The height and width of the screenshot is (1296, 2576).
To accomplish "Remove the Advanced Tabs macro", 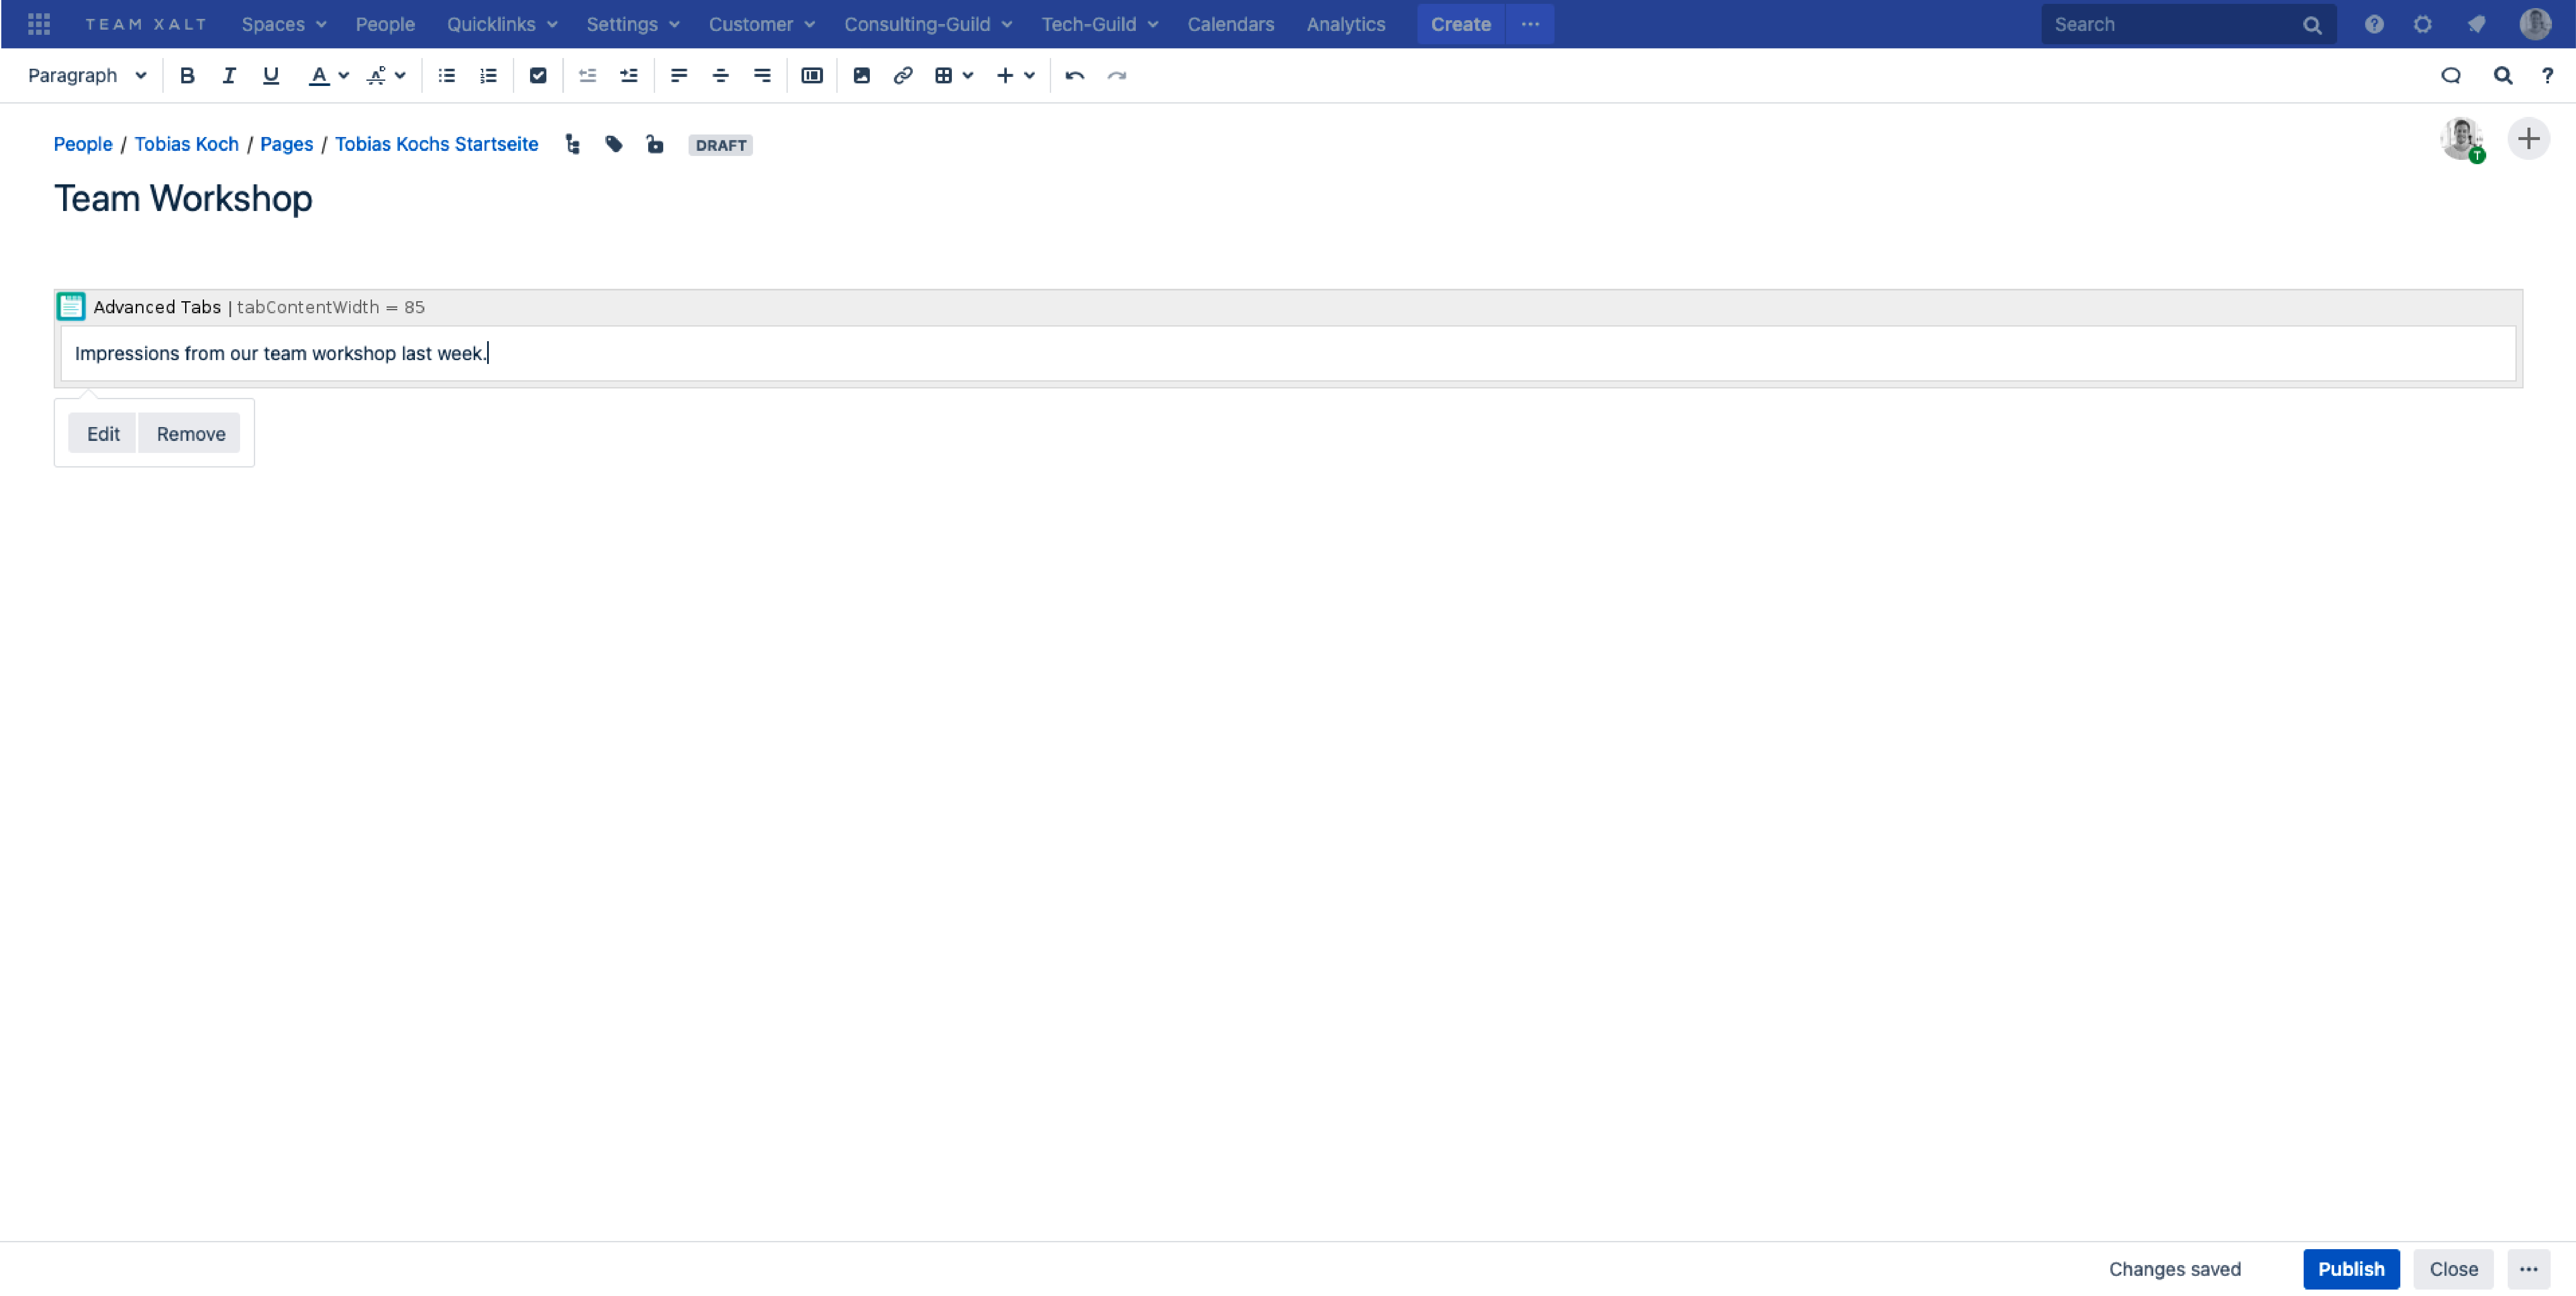I will click(190, 433).
